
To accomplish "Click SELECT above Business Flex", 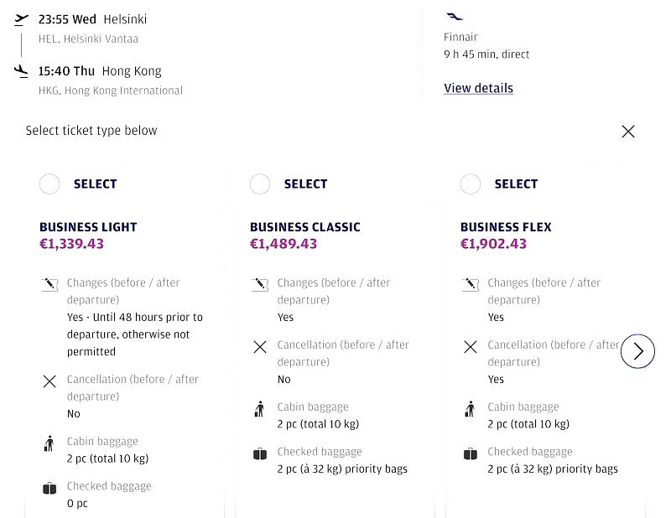I will point(515,184).
